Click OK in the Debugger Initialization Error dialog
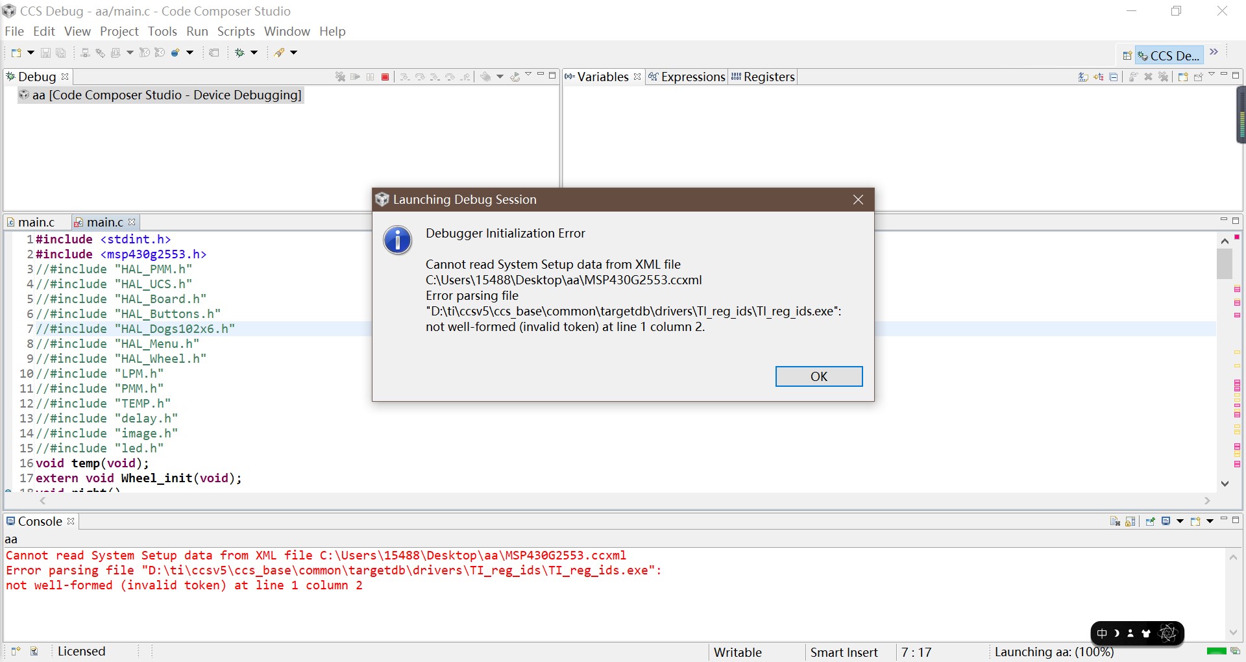This screenshot has width=1246, height=662. (x=819, y=376)
